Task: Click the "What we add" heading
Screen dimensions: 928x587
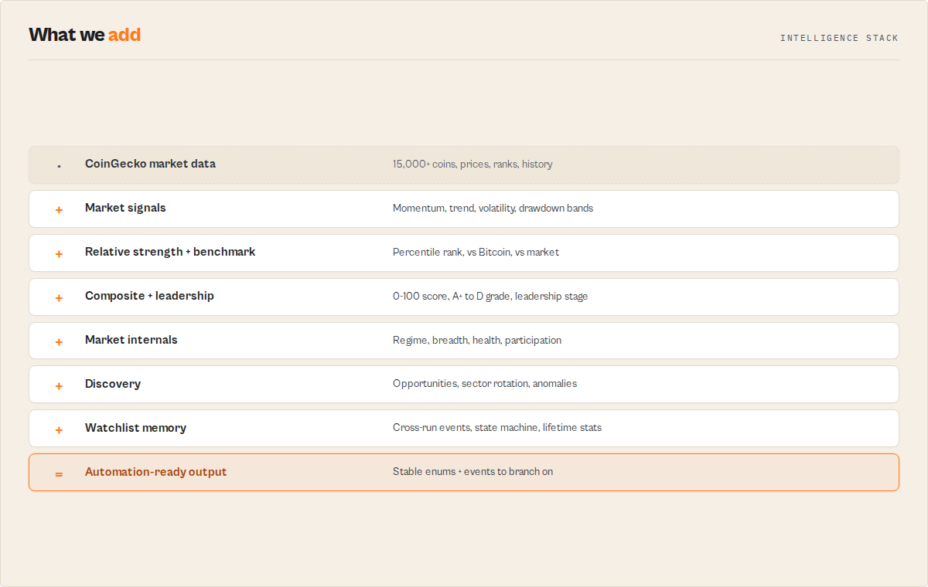Action: click(85, 35)
